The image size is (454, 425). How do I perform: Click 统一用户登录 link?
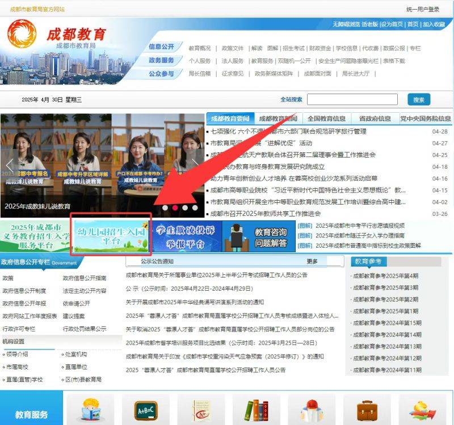(x=423, y=9)
